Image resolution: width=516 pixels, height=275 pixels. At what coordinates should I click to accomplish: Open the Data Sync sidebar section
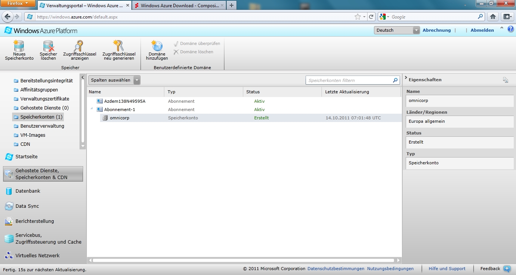(x=27, y=206)
